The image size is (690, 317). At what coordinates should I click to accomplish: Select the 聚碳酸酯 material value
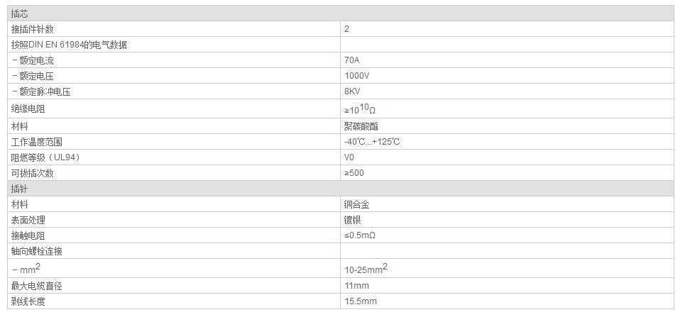click(359, 126)
